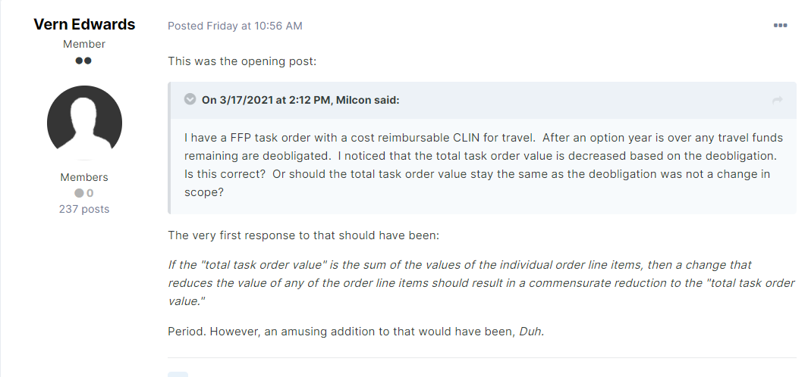Click "The very first response" sentence
Screen dimensions: 808x377
point(303,235)
